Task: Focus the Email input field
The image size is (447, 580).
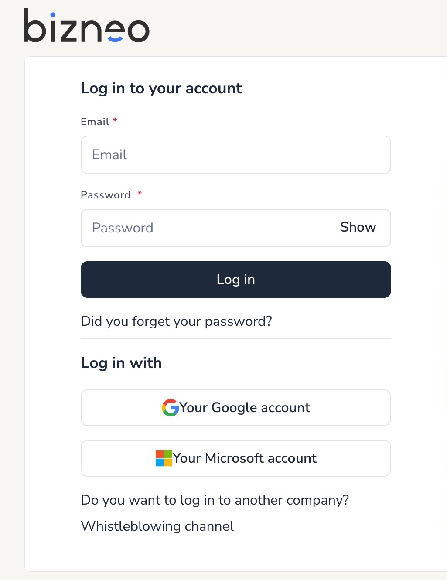Action: (x=236, y=155)
